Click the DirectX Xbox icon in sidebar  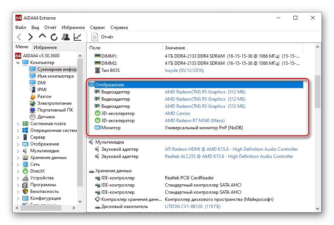pos(25,171)
